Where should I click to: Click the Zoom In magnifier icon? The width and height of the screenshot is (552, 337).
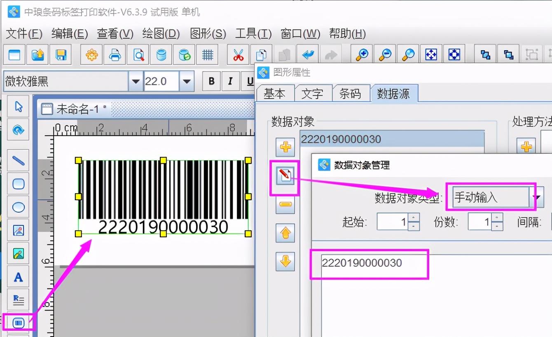(x=362, y=54)
